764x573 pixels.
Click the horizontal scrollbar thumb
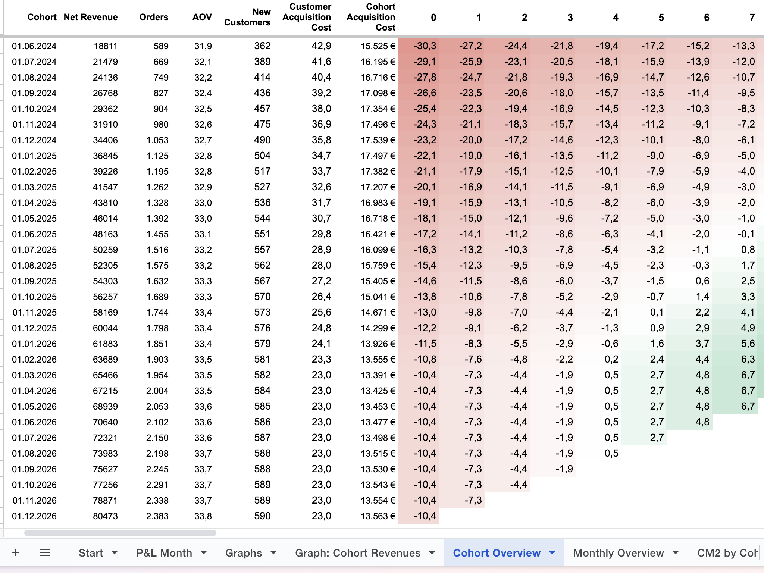[x=120, y=533]
